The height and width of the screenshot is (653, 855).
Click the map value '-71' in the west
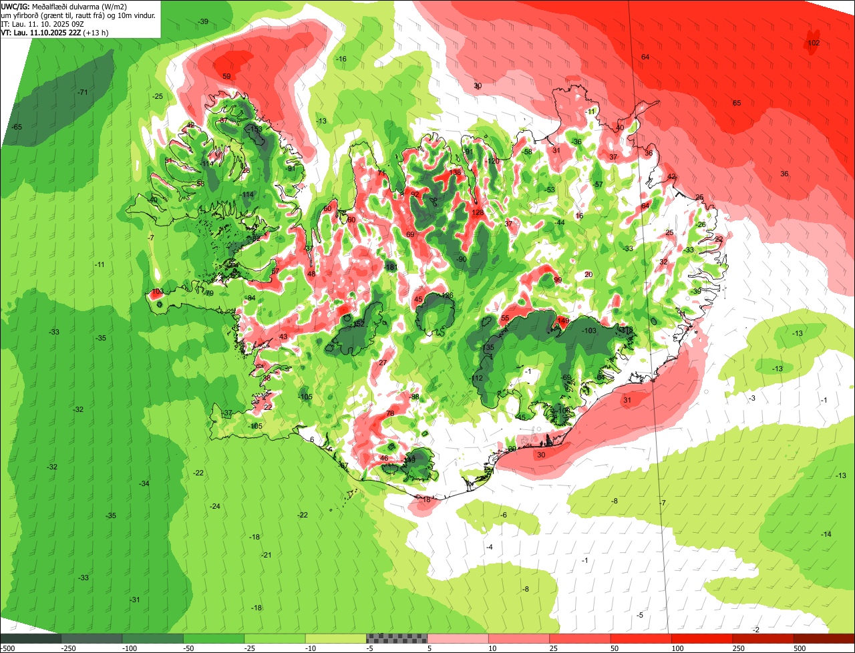[83, 92]
